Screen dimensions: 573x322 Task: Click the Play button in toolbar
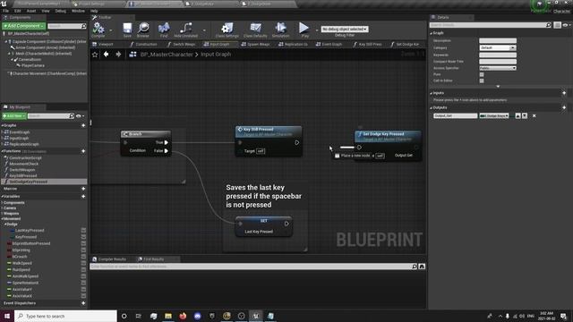[x=304, y=29]
